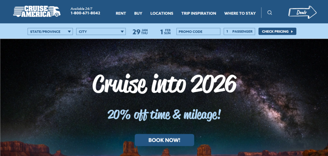Open Trip Inspiration menu
The image size is (328, 156).
tap(199, 13)
